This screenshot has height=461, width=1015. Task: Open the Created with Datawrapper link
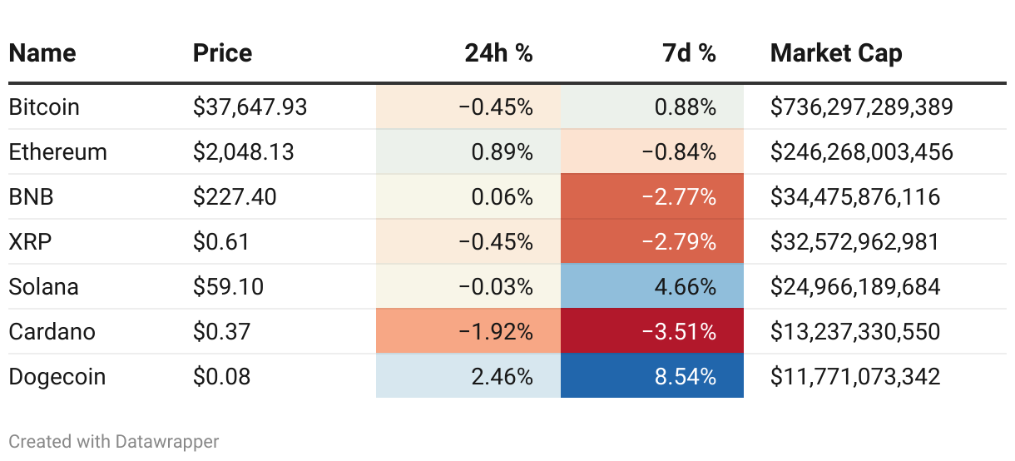[x=114, y=441]
